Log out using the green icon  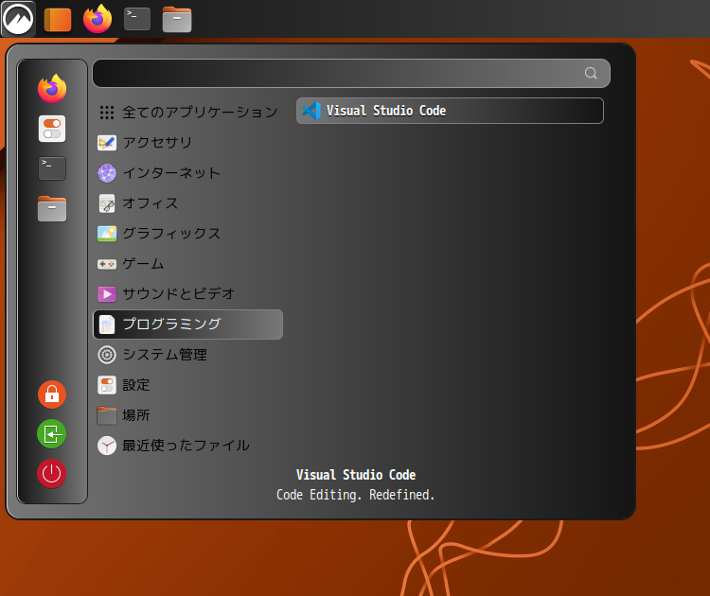coord(52,434)
